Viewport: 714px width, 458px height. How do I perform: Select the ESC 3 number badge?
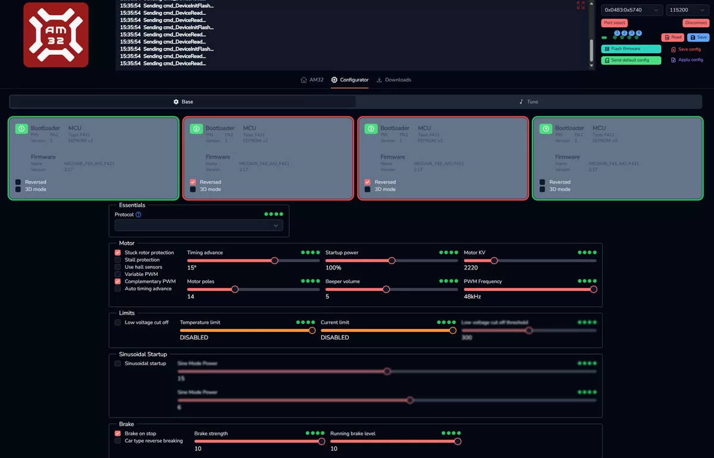pos(371,128)
